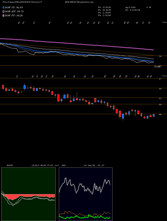Screen dimensions: 167x221
Task: Click the 39 axis label on candlestick chart
Action: point(160,105)
